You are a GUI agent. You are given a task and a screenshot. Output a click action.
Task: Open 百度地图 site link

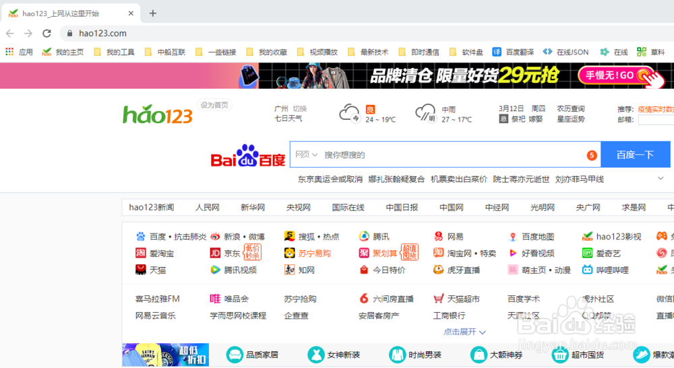click(531, 236)
